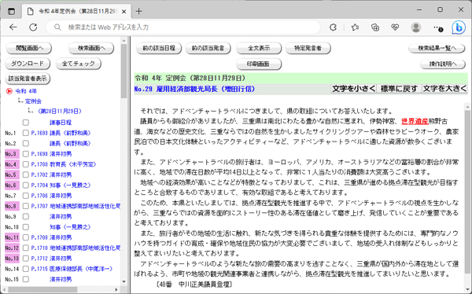
Task: Check the No.5 P.1702 濱井初男 checkbox
Action: (26, 175)
